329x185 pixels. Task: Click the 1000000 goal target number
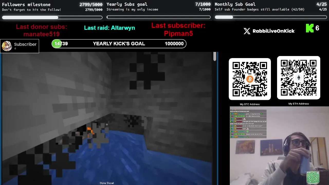(174, 44)
